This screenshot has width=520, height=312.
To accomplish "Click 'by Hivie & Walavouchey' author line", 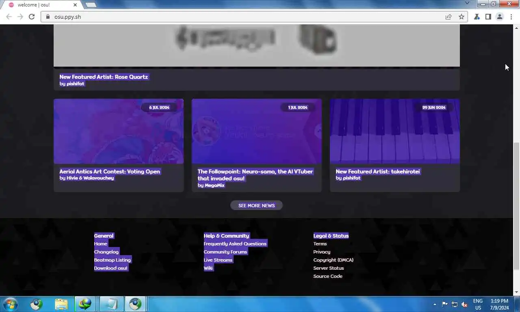I will click(87, 178).
